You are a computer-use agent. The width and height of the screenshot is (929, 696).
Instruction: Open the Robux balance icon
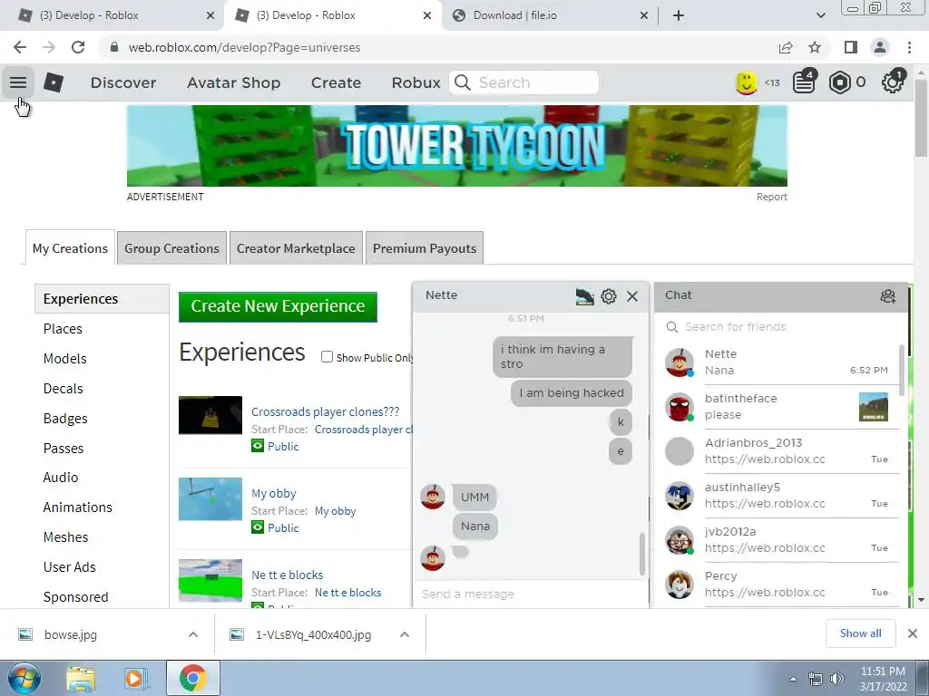pyautogui.click(x=839, y=82)
